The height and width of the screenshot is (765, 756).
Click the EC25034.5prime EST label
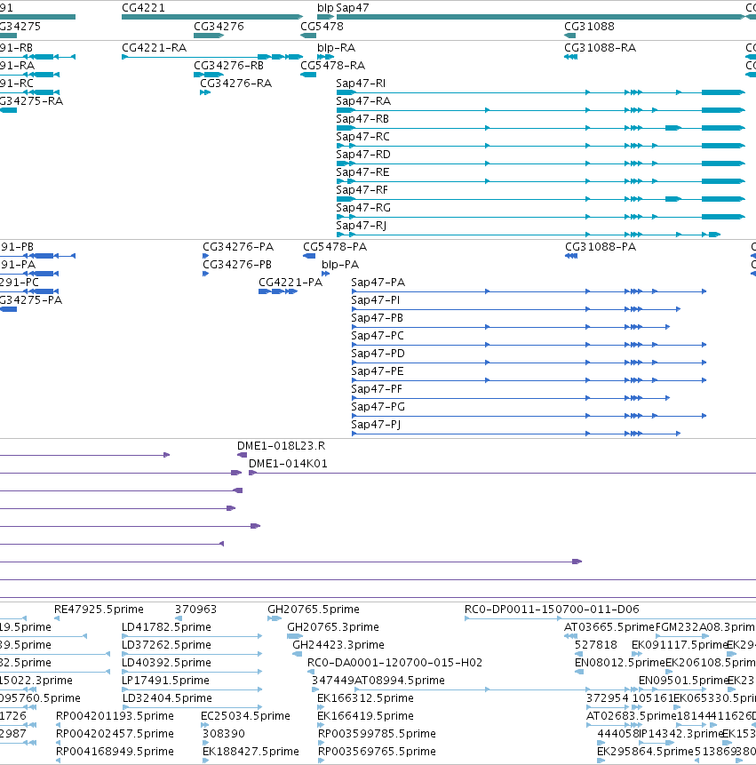click(245, 716)
